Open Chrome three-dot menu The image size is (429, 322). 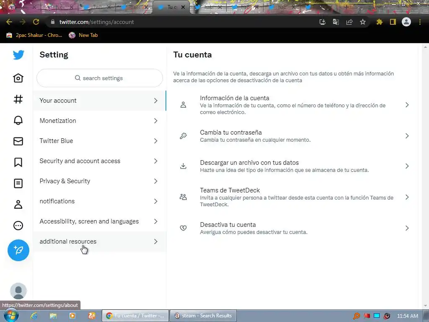click(420, 22)
